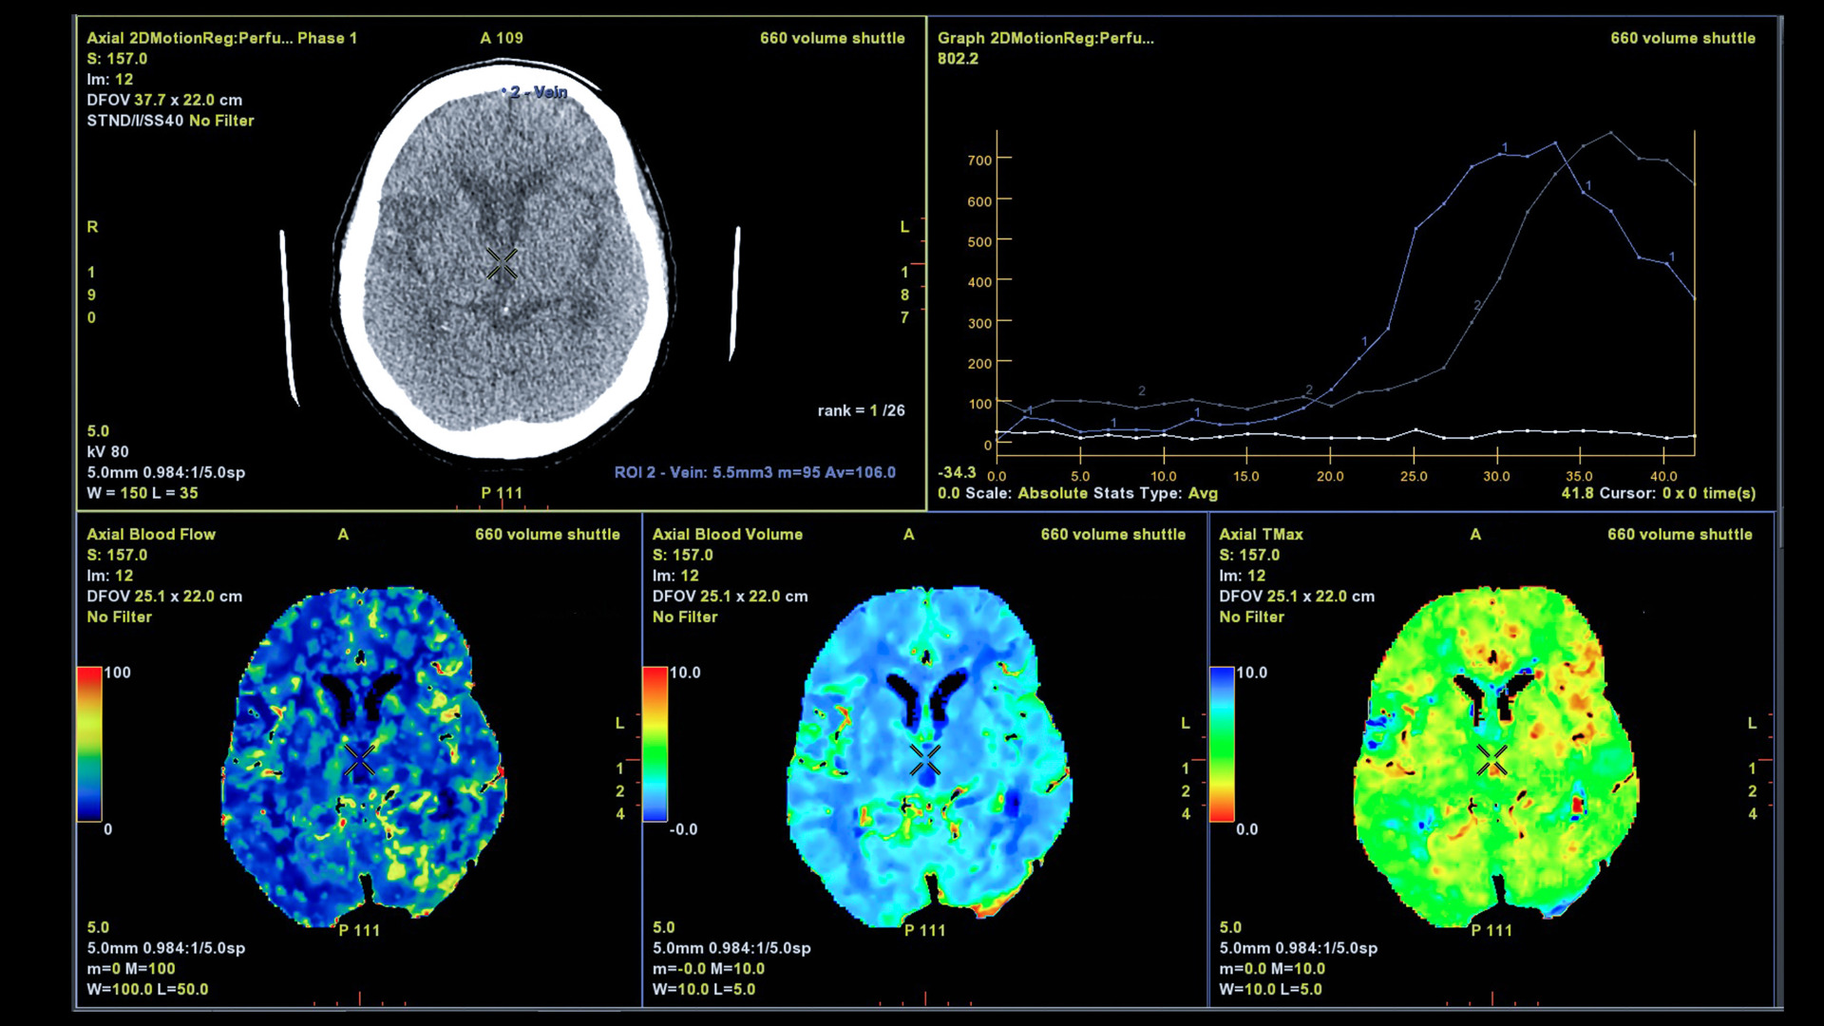Click the curve 1 label at its peak

[1505, 147]
